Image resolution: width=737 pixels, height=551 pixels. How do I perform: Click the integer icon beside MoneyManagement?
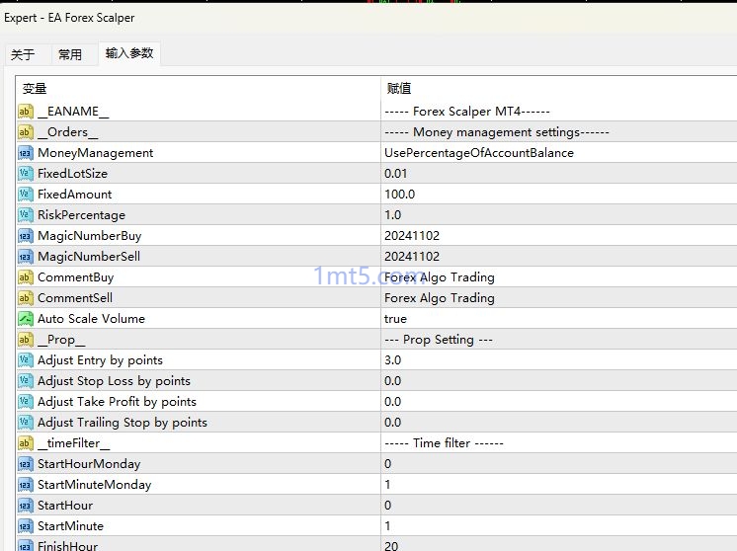[26, 153]
